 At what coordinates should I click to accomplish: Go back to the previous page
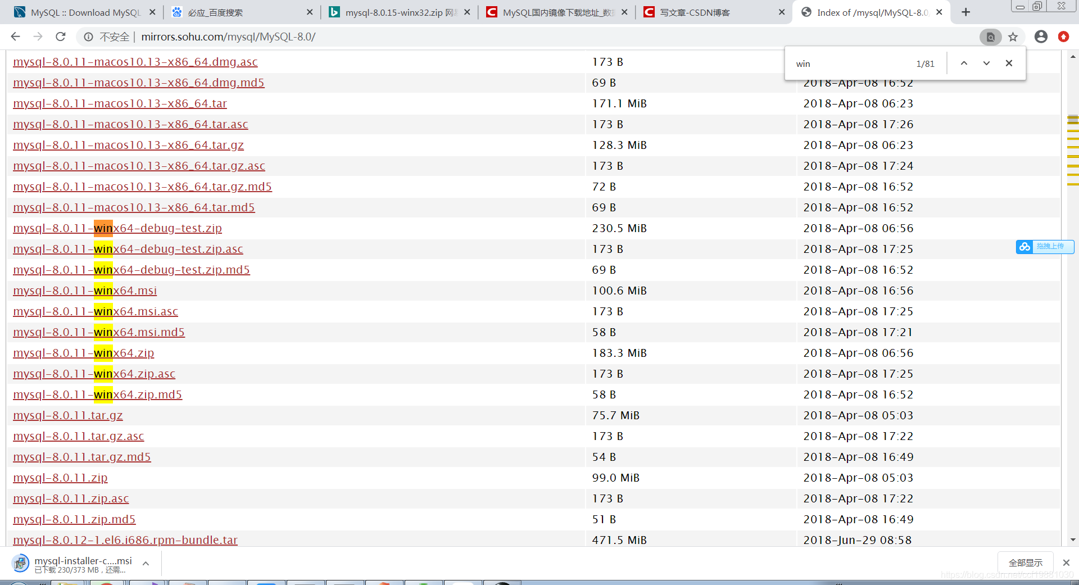point(15,37)
